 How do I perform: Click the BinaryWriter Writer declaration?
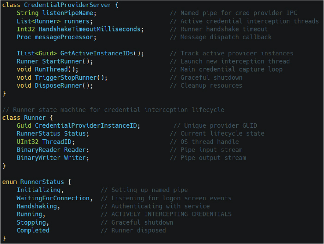[x=53, y=158]
